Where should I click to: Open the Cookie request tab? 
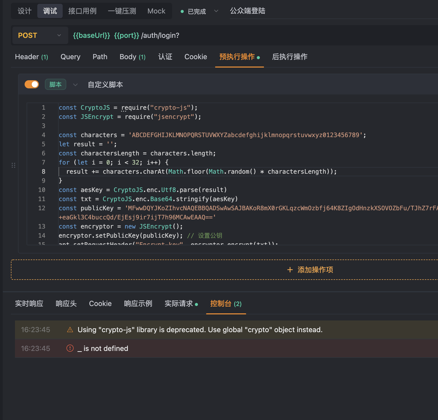click(x=196, y=57)
